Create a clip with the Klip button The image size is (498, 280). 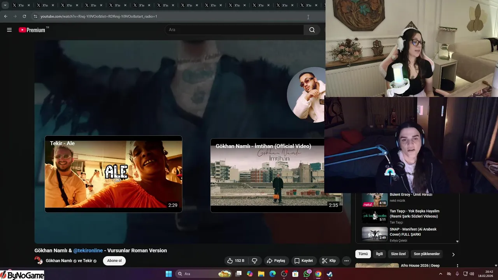329,261
